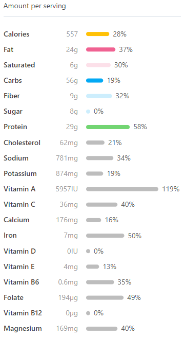Viewport: 185px width, 338px height.
Task: Select the blue Carbs bar
Action: pyautogui.click(x=95, y=81)
